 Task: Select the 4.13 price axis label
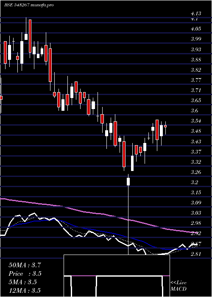tap(196, 14)
